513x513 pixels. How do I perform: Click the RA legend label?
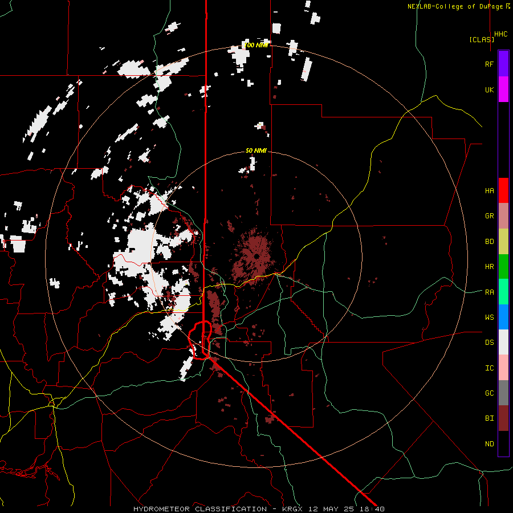coord(489,292)
